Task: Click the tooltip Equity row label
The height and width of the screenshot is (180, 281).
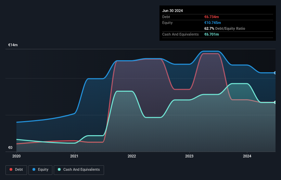Action: (167, 23)
